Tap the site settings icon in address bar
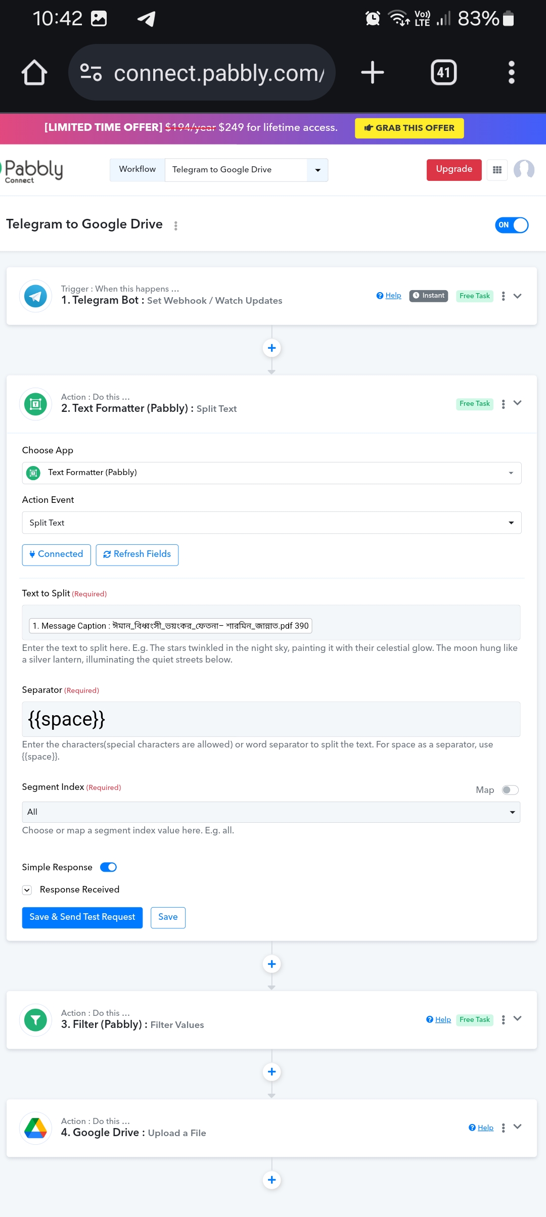The image size is (546, 1217). 91,72
